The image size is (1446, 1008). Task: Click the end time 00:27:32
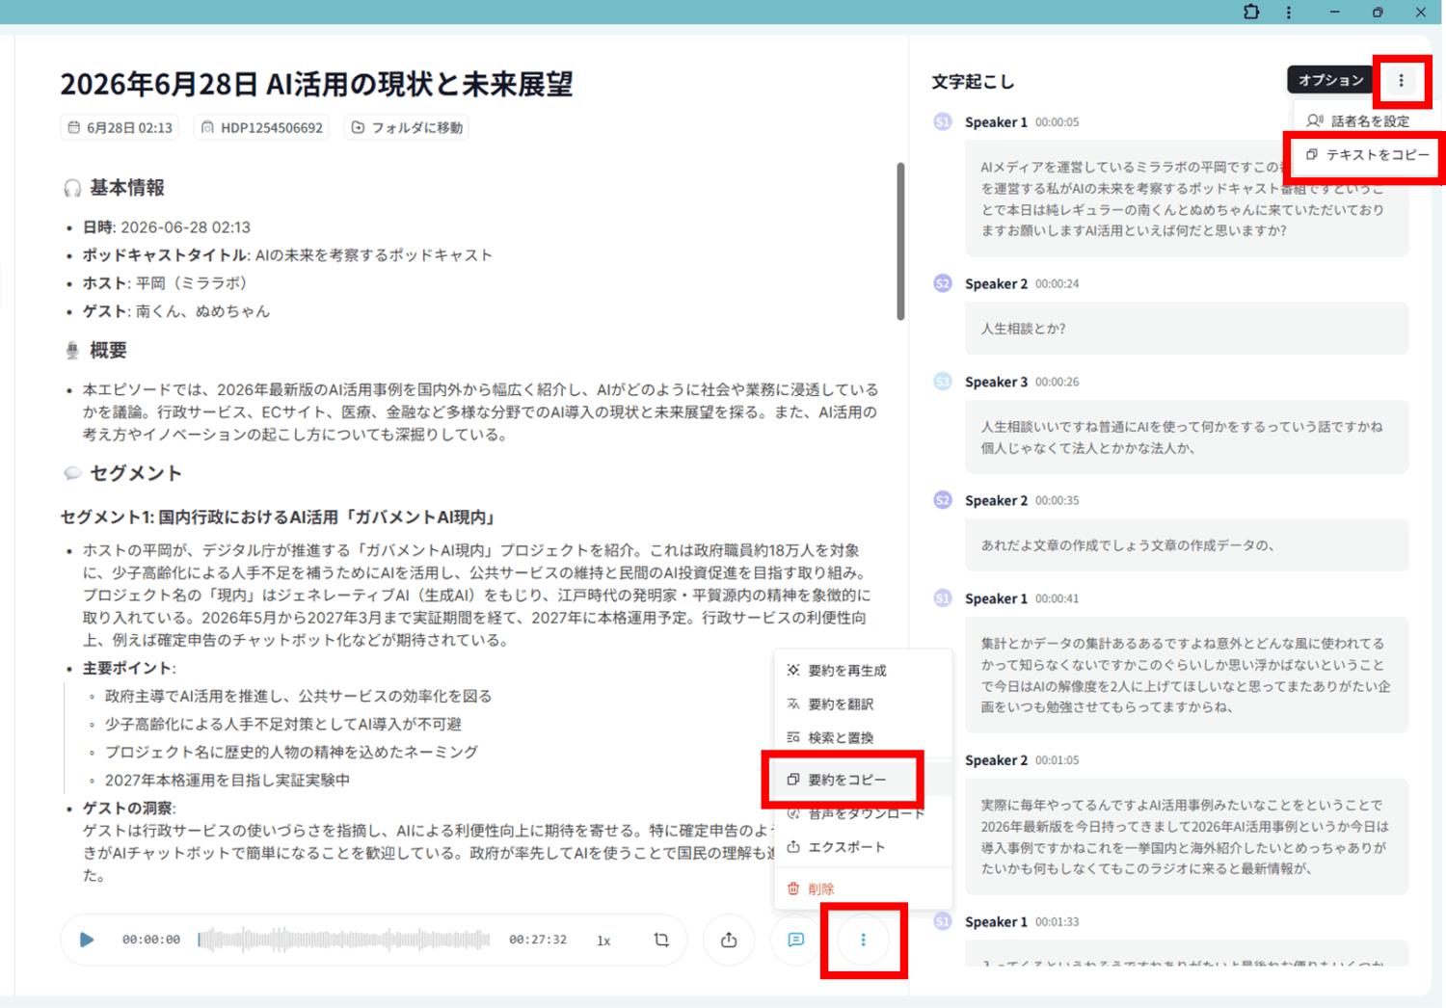538,940
